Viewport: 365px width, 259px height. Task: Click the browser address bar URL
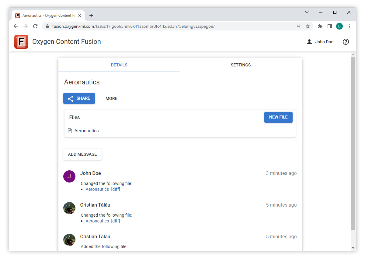point(134,26)
